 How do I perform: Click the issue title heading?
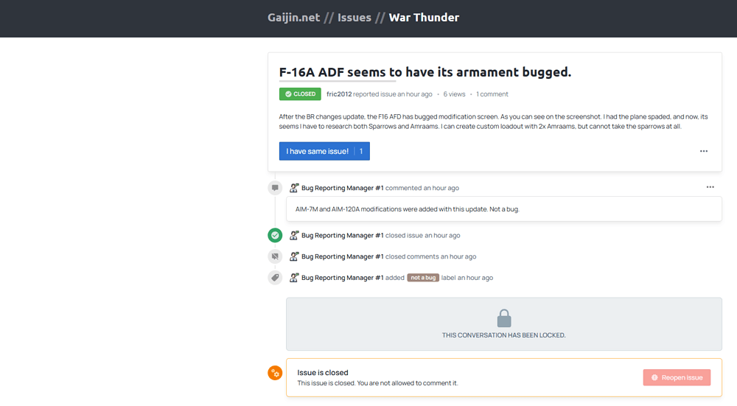(x=425, y=72)
